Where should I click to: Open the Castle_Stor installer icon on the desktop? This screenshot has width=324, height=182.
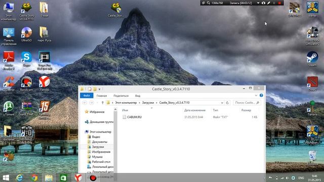116,10
